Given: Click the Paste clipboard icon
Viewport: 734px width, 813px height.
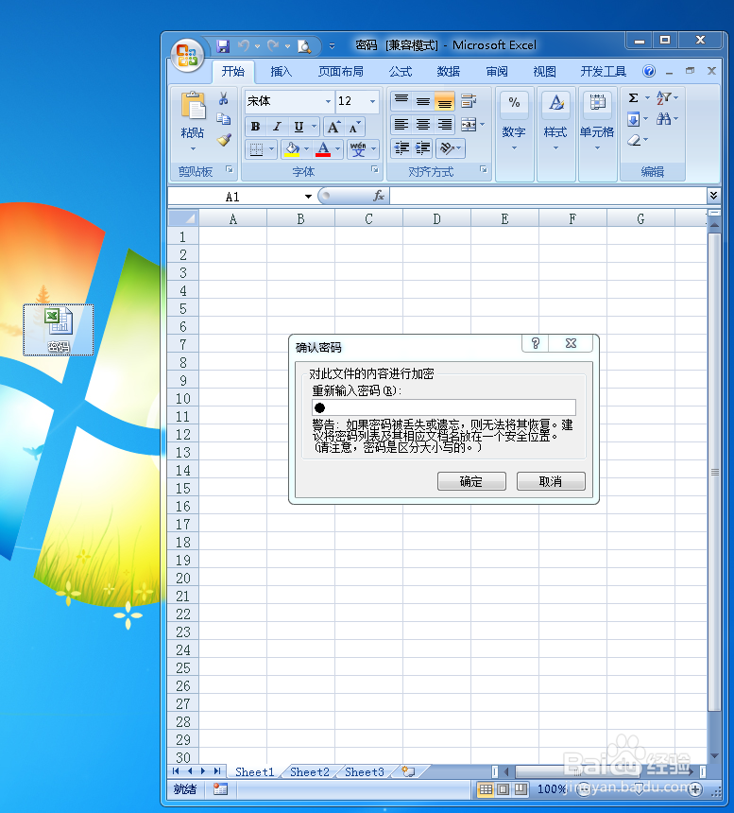Looking at the screenshot, I should pos(193,105).
